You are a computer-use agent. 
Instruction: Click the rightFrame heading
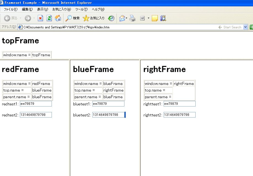[x=164, y=69]
